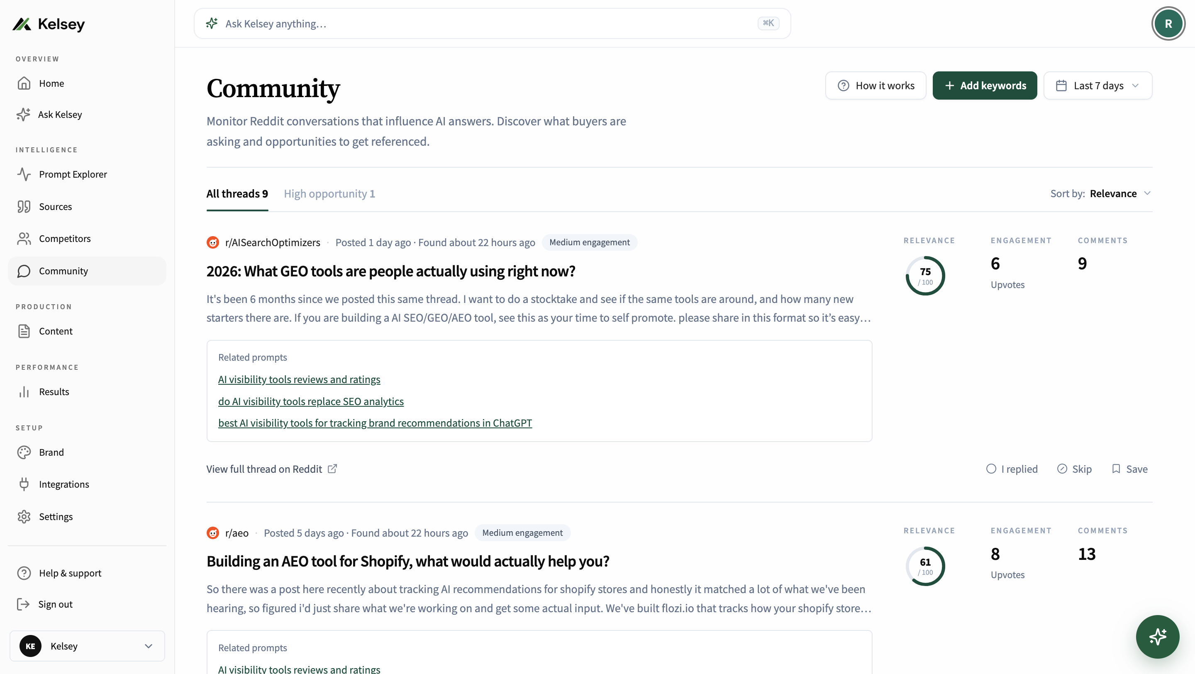Click Medium engagement badge on the GEO tools thread

[x=589, y=243]
